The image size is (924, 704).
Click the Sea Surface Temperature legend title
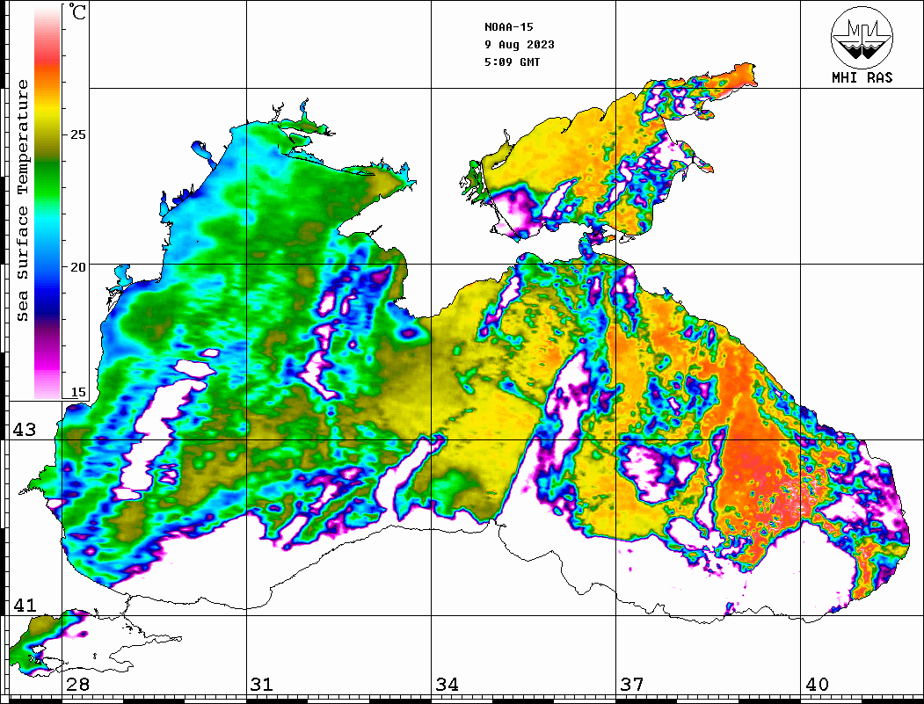[22, 200]
